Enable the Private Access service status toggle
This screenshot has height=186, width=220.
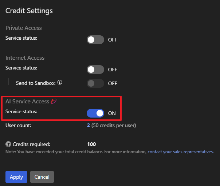click(95, 40)
